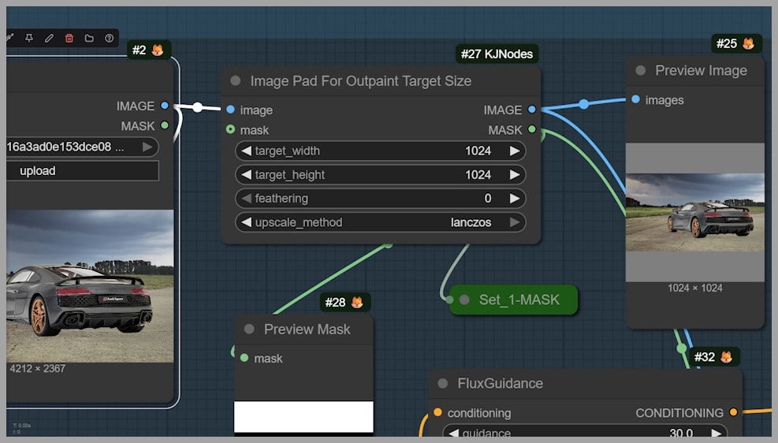Click the image filename selector arrow
Image resolution: width=778 pixels, height=443 pixels.
pos(147,147)
